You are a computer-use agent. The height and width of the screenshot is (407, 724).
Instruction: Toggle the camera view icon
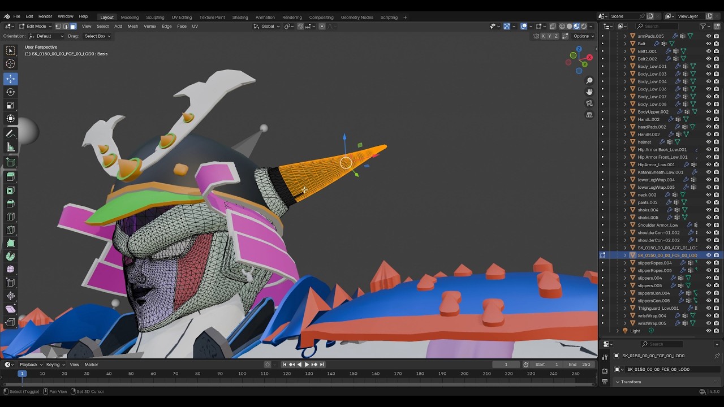[589, 103]
